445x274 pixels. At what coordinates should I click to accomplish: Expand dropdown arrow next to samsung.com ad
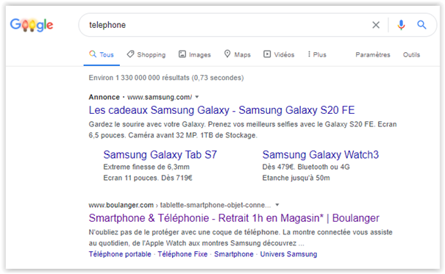[197, 97]
